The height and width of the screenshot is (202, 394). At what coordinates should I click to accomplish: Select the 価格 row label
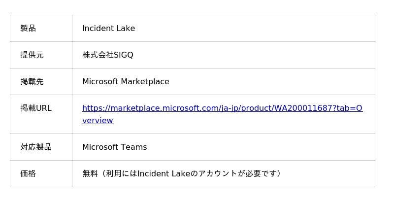click(x=28, y=173)
